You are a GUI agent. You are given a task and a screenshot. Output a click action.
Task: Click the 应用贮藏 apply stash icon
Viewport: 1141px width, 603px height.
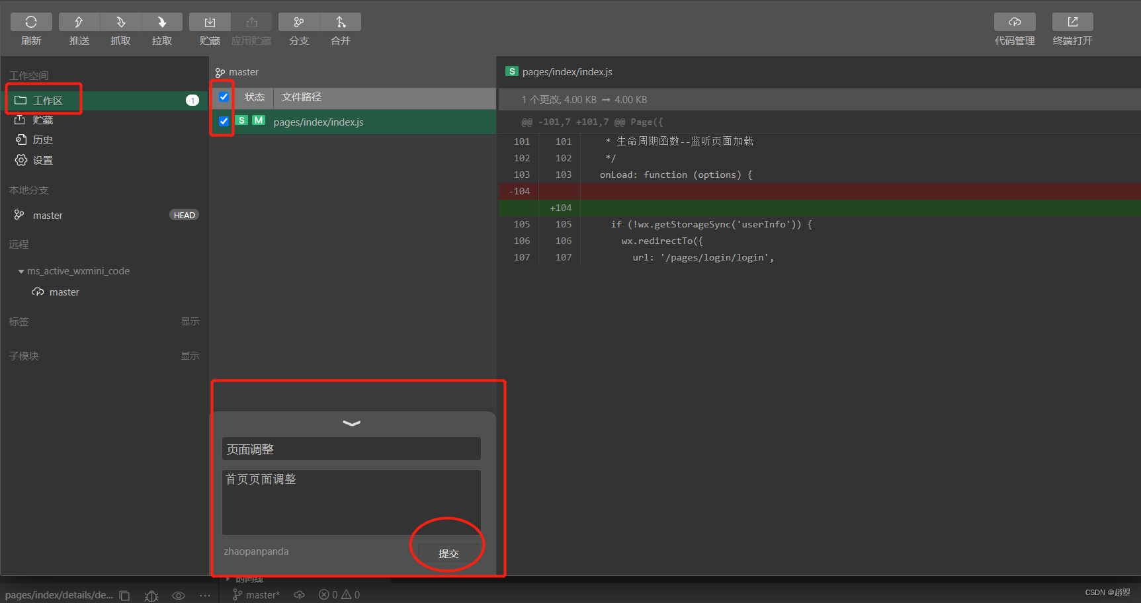[251, 22]
